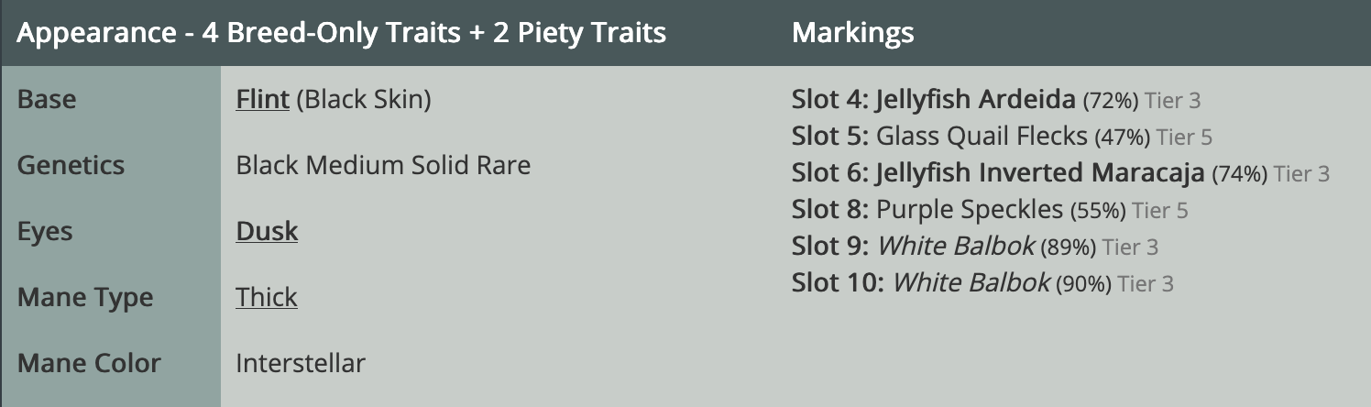The width and height of the screenshot is (1371, 407).
Task: Click the Black Skin text beside Flint
Action: pyautogui.click(x=364, y=99)
